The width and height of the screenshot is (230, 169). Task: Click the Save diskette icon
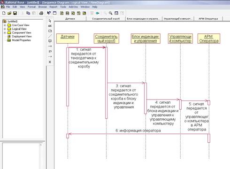click(x=15, y=13)
